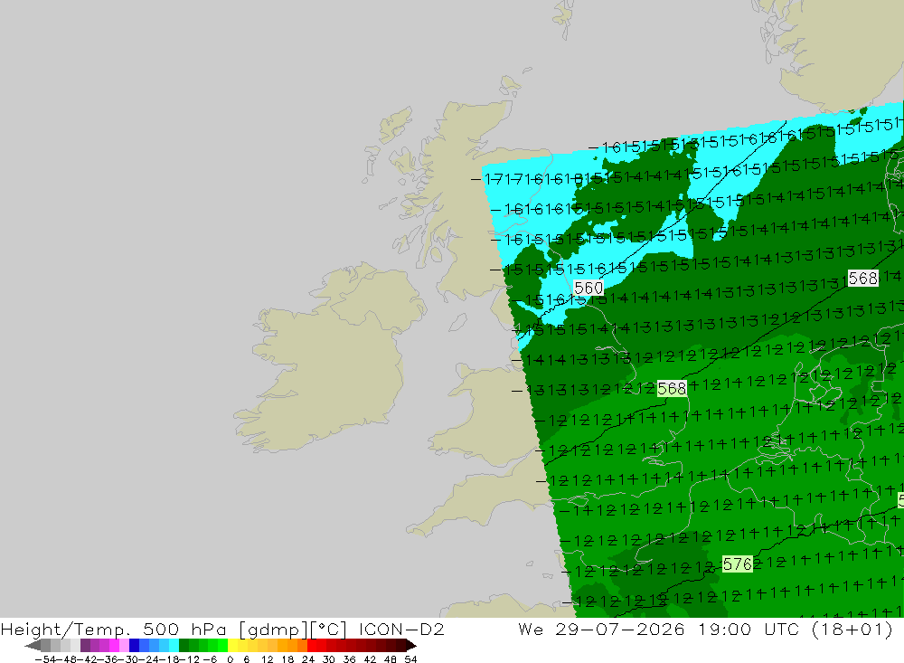Image resolution: width=904 pixels, height=663 pixels.
Task: Click the dark right arrow of the color scale
Action: [411, 646]
